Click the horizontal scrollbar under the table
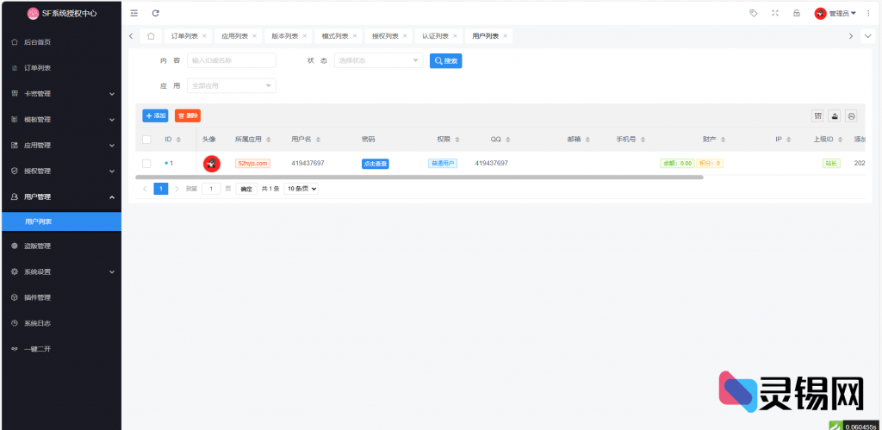The height and width of the screenshot is (430, 882). point(422,177)
